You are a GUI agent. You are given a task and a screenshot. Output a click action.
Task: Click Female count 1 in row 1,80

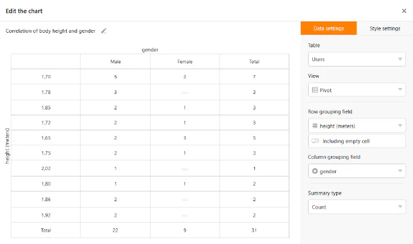pyautogui.click(x=184, y=184)
